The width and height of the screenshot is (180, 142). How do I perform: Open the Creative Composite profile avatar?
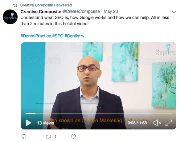[10, 17]
